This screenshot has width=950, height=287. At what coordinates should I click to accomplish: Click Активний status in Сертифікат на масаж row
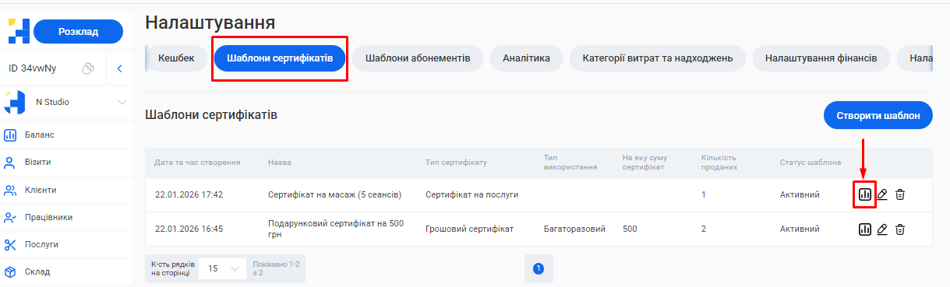[800, 194]
